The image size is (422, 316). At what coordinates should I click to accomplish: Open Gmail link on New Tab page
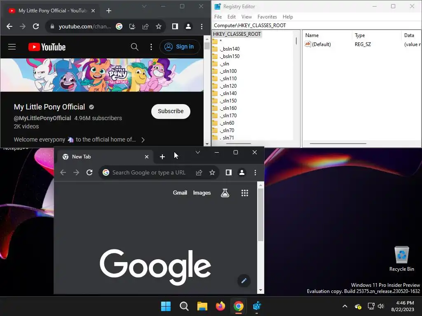(180, 193)
